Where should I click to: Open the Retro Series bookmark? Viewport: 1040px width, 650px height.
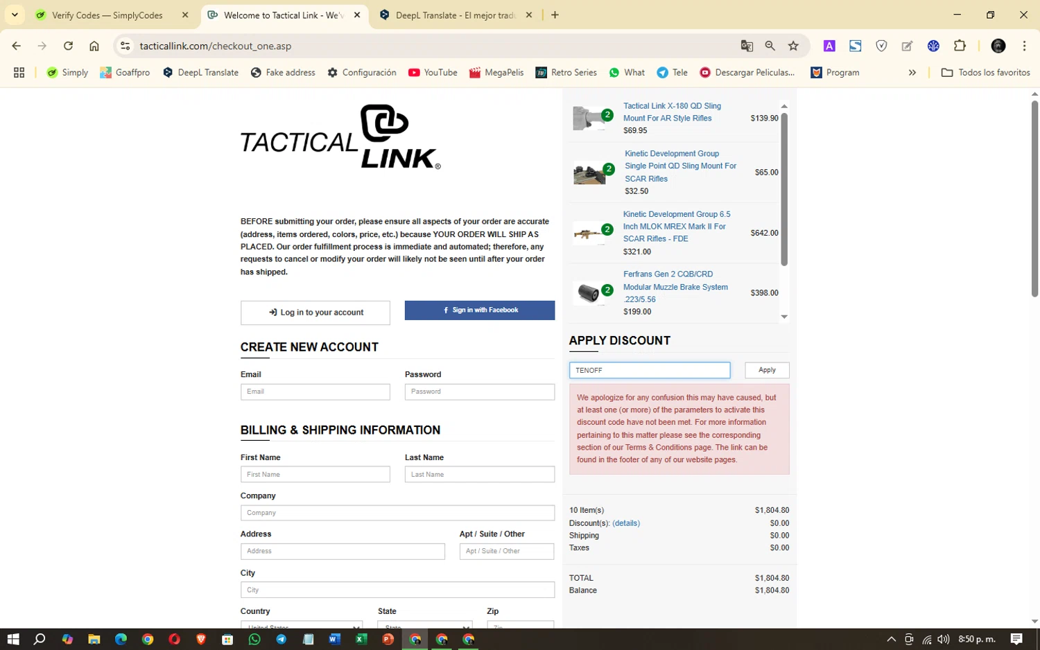point(566,72)
